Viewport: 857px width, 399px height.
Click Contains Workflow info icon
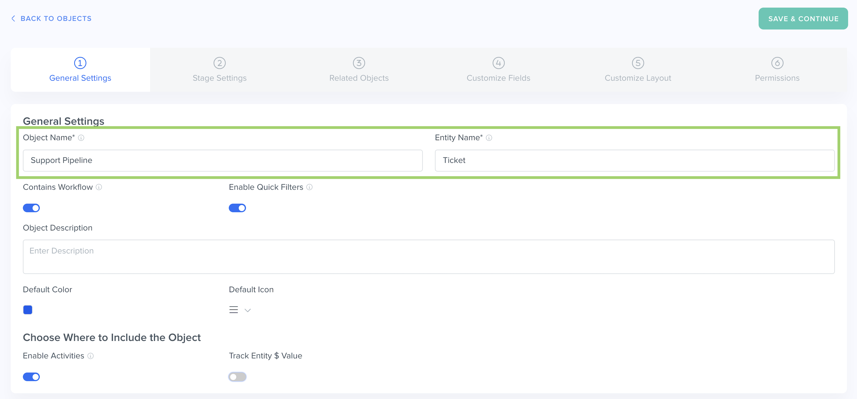tap(99, 187)
